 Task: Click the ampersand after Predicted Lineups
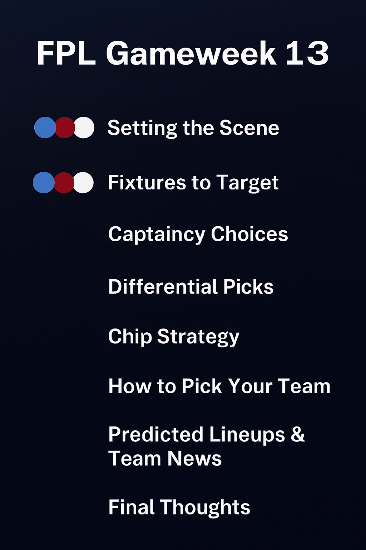pyautogui.click(x=298, y=435)
